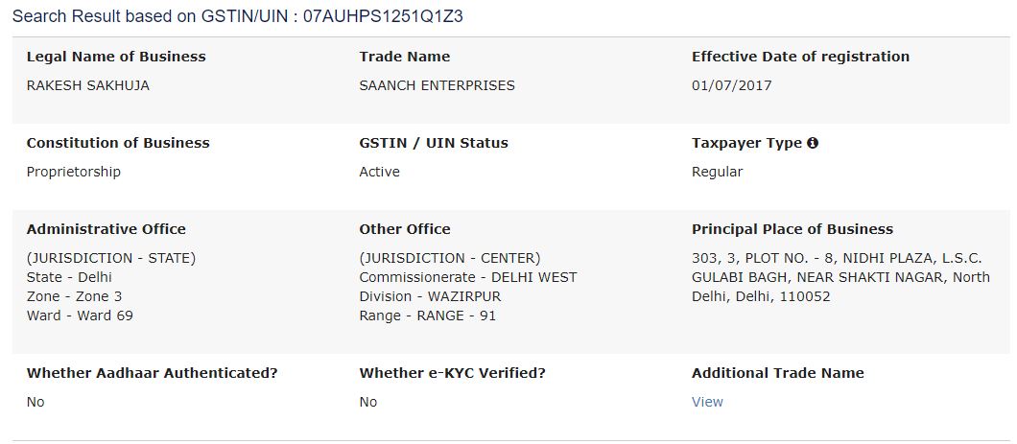Click the Other Office heading
The image size is (1017, 444).
405,229
